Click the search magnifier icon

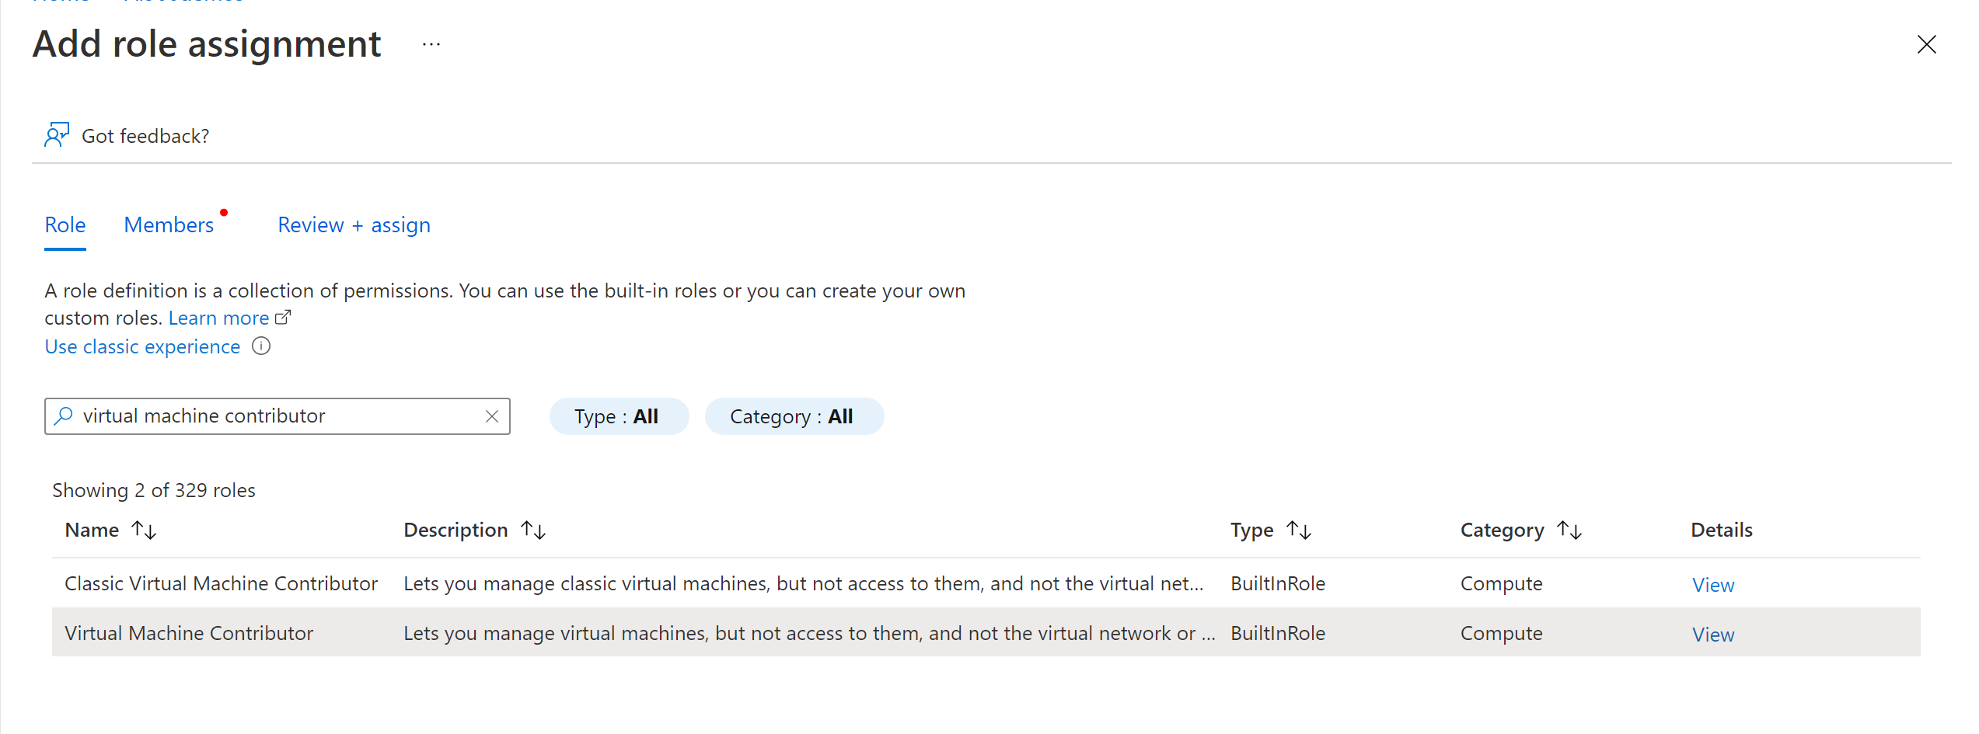pos(64,416)
